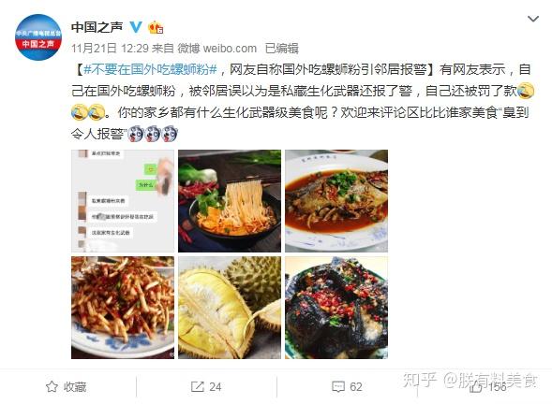Open the stinky fish dish photo
Viewport: 552px width, 404px height.
pos(336,201)
